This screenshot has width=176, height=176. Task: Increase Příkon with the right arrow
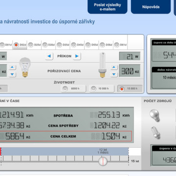pos(77,56)
